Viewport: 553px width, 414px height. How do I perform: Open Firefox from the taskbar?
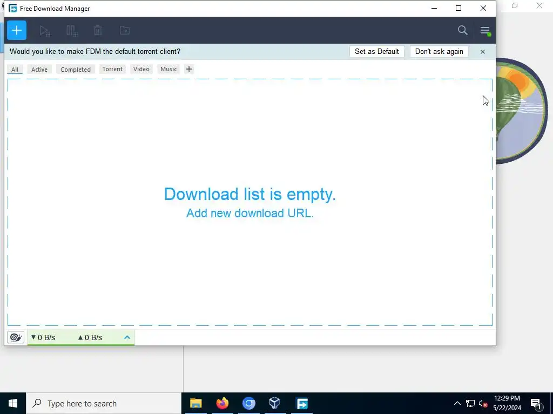(x=222, y=403)
